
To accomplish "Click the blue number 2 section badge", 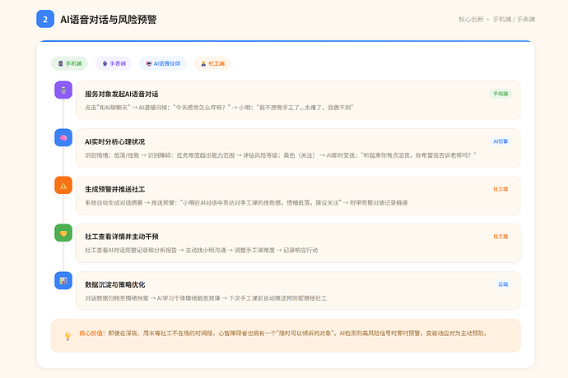I will [45, 19].
